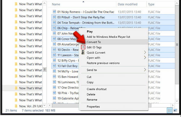The height and width of the screenshot is (117, 181).
Task: Click horizontal scrollbar right arrow
Action: tap(173, 105)
